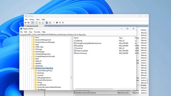
Task: Expand the DynamicManagement key
Action: coord(32,40)
